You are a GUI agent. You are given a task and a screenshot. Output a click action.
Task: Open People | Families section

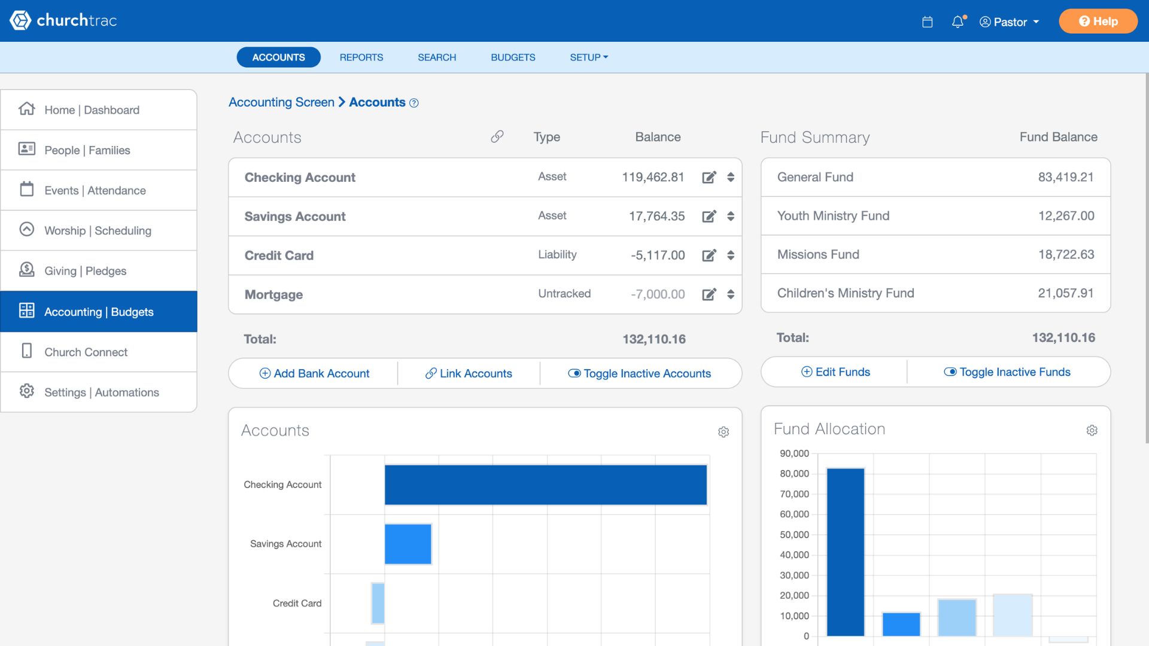(x=99, y=150)
